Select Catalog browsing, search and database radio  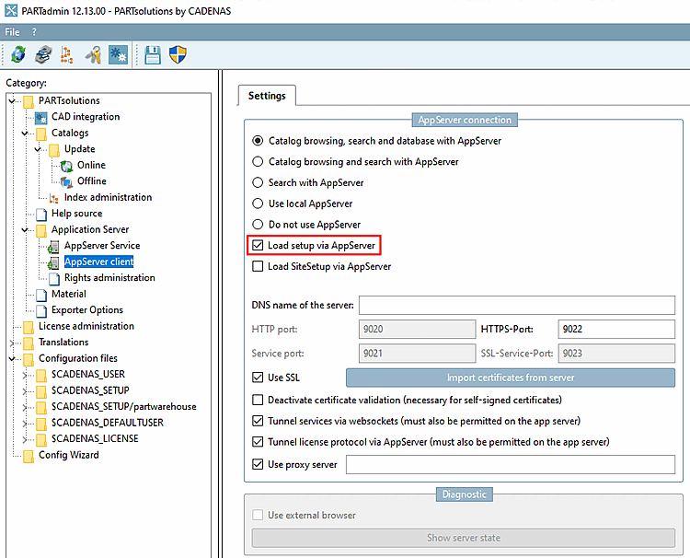pyautogui.click(x=258, y=141)
